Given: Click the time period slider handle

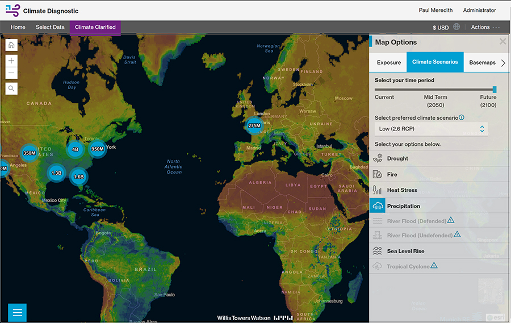Looking at the screenshot, I should tap(495, 89).
